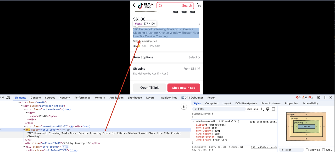Open the 535.b44207ce.css:5 source link
Viewport: 335px width, 152px height.
click(x=264, y=148)
